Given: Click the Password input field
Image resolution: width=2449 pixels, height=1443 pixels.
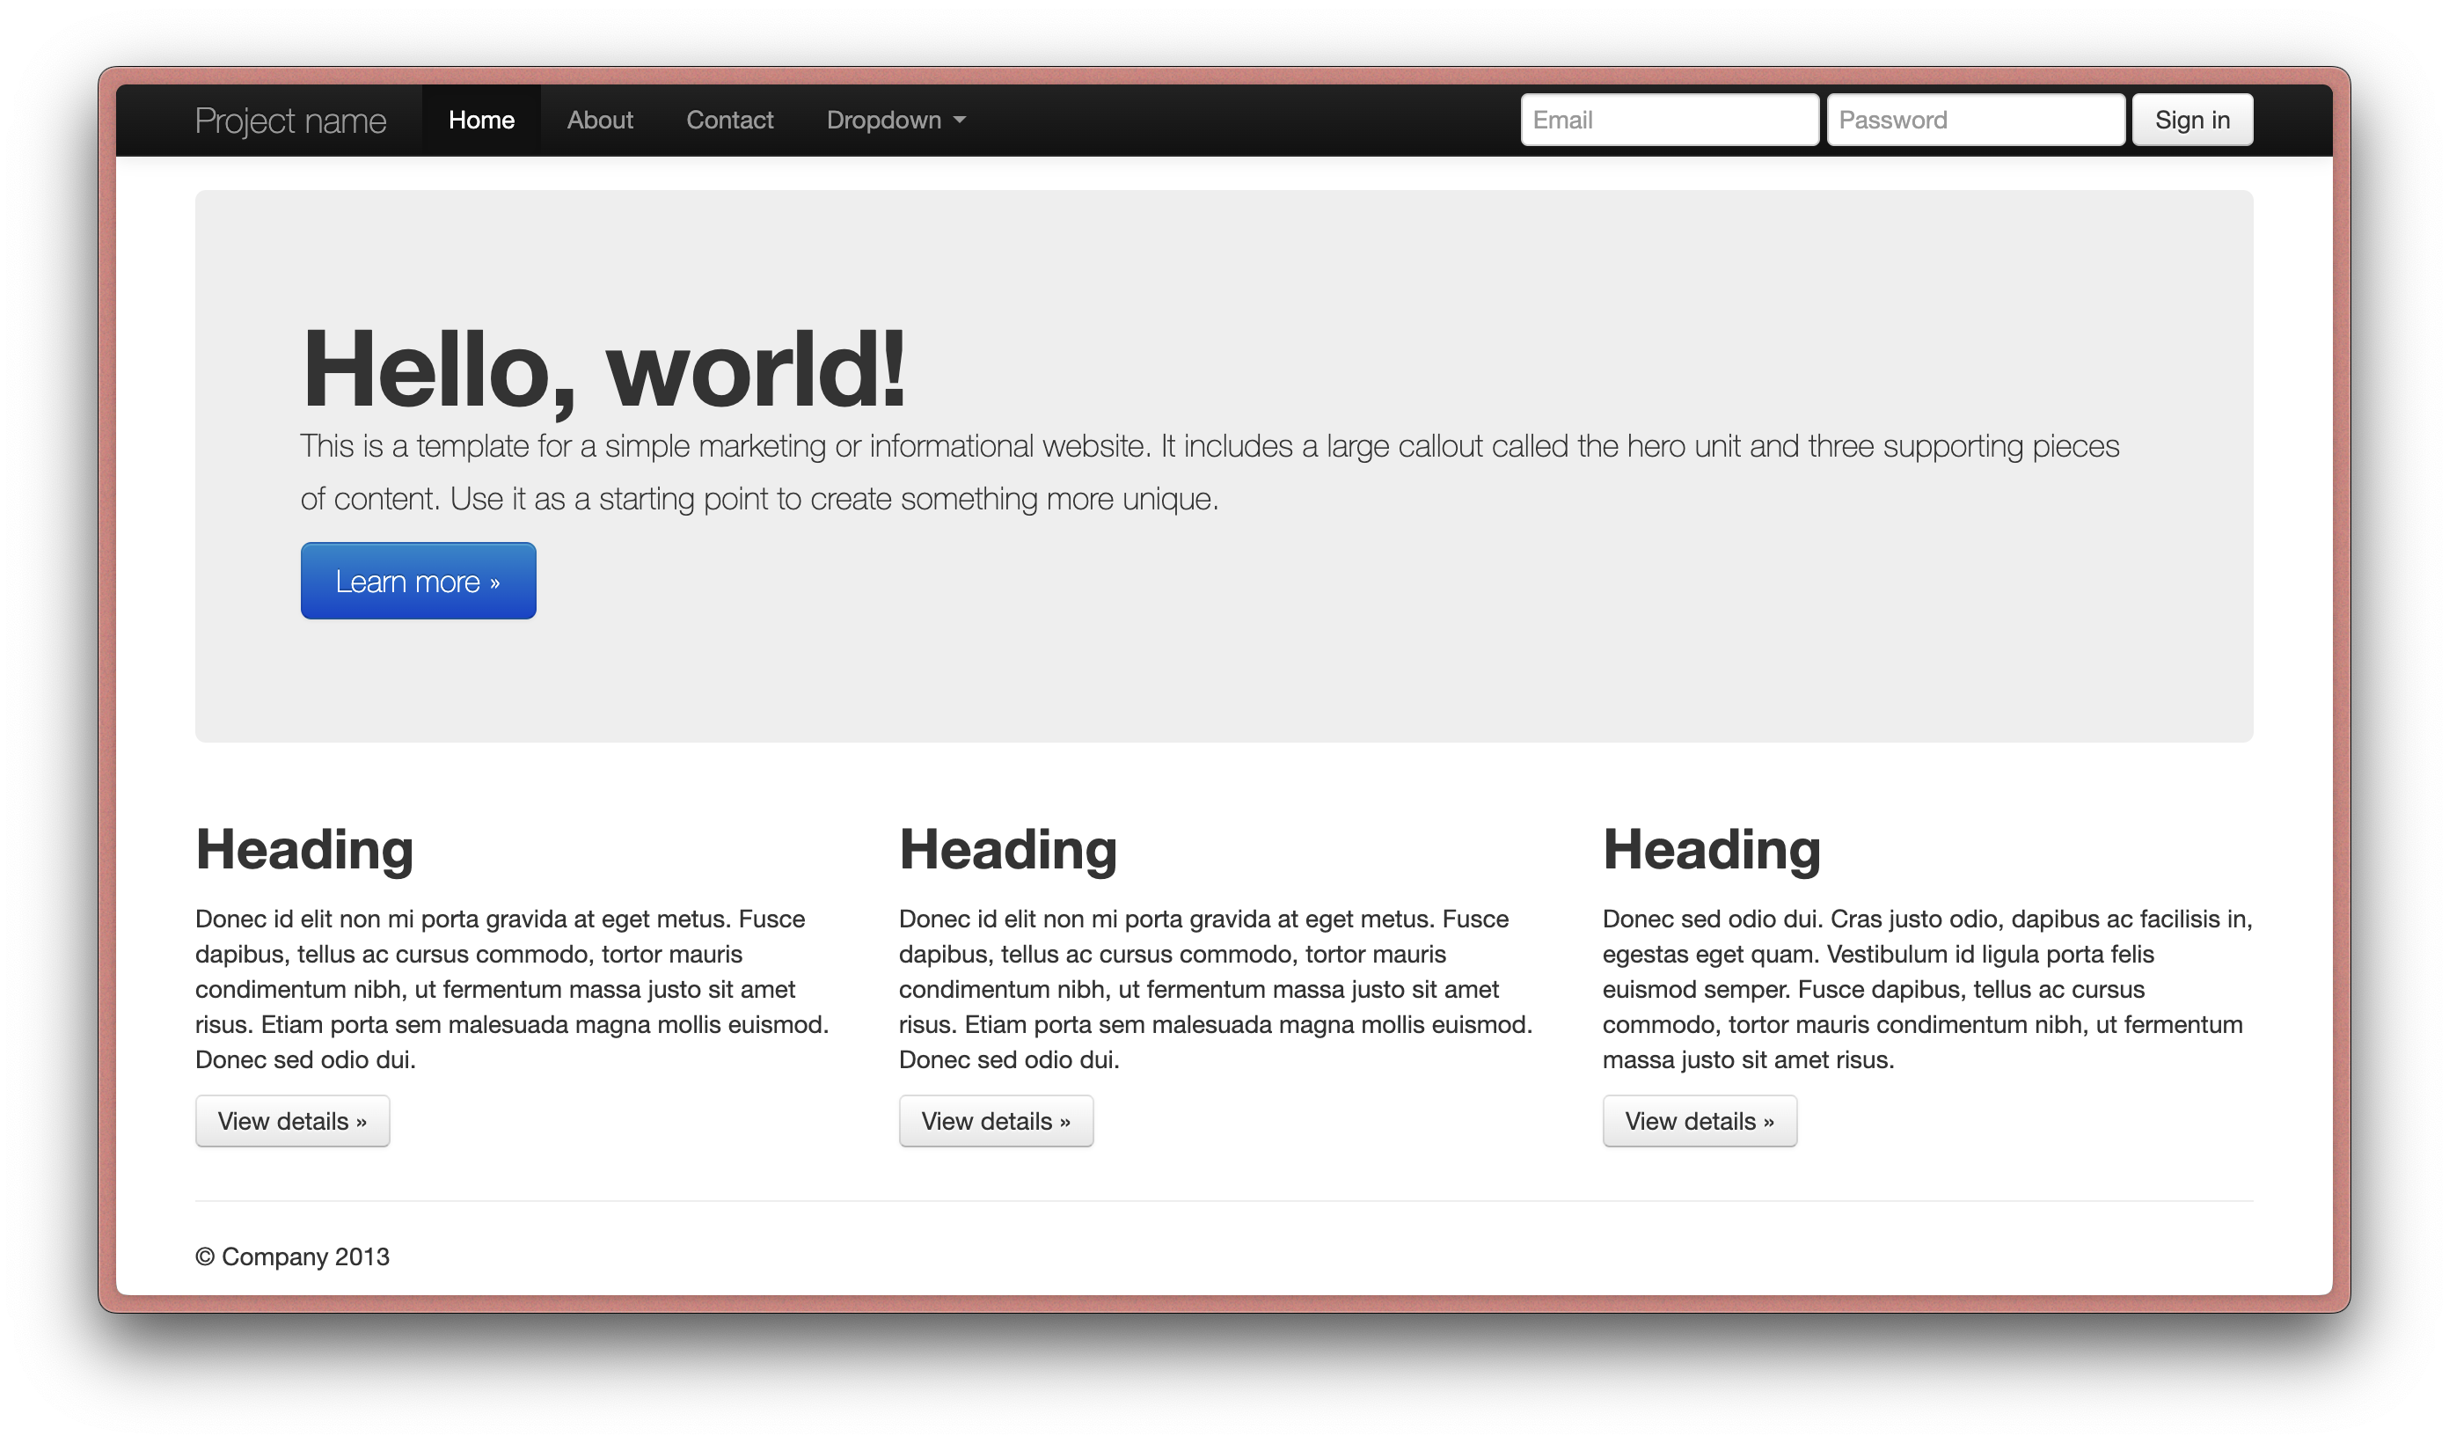Looking at the screenshot, I should coord(1982,119).
